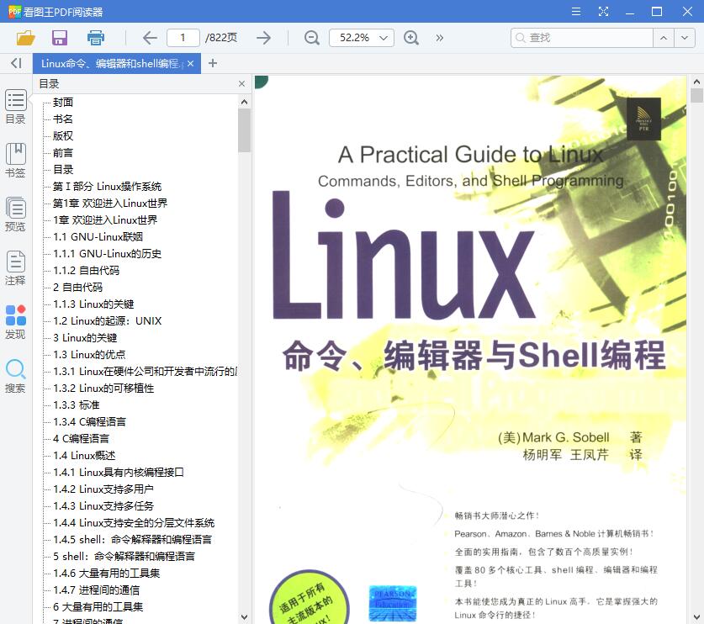Zoom in with the plus magnifier
Image resolution: width=704 pixels, height=624 pixels.
click(411, 38)
